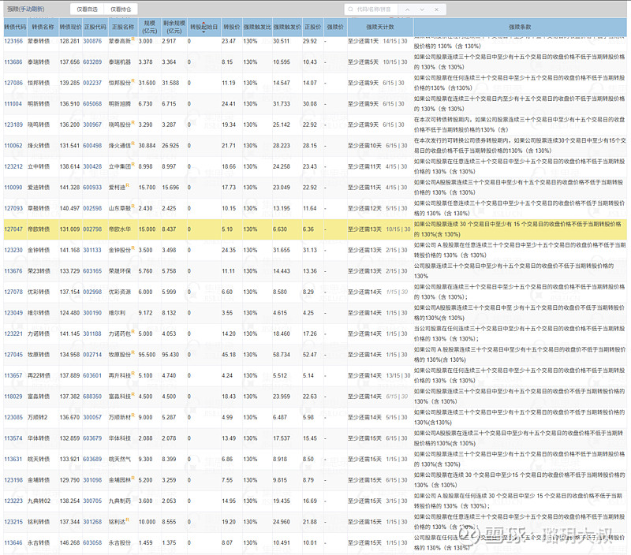Open stock code 002798 link
Viewport: 631px width, 555px height.
(x=92, y=229)
